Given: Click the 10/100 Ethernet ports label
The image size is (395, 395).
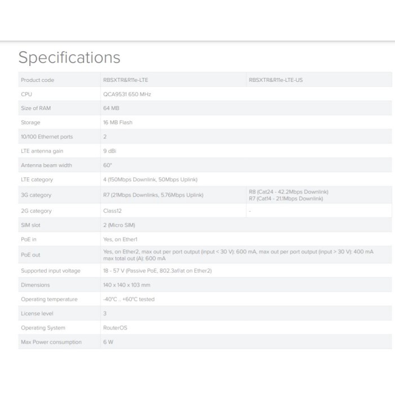Looking at the screenshot, I should (47, 137).
